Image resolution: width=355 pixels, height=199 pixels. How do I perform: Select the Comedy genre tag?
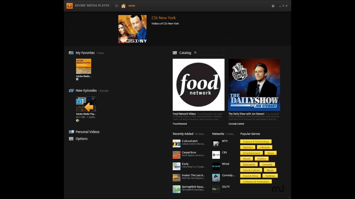tap(267, 164)
